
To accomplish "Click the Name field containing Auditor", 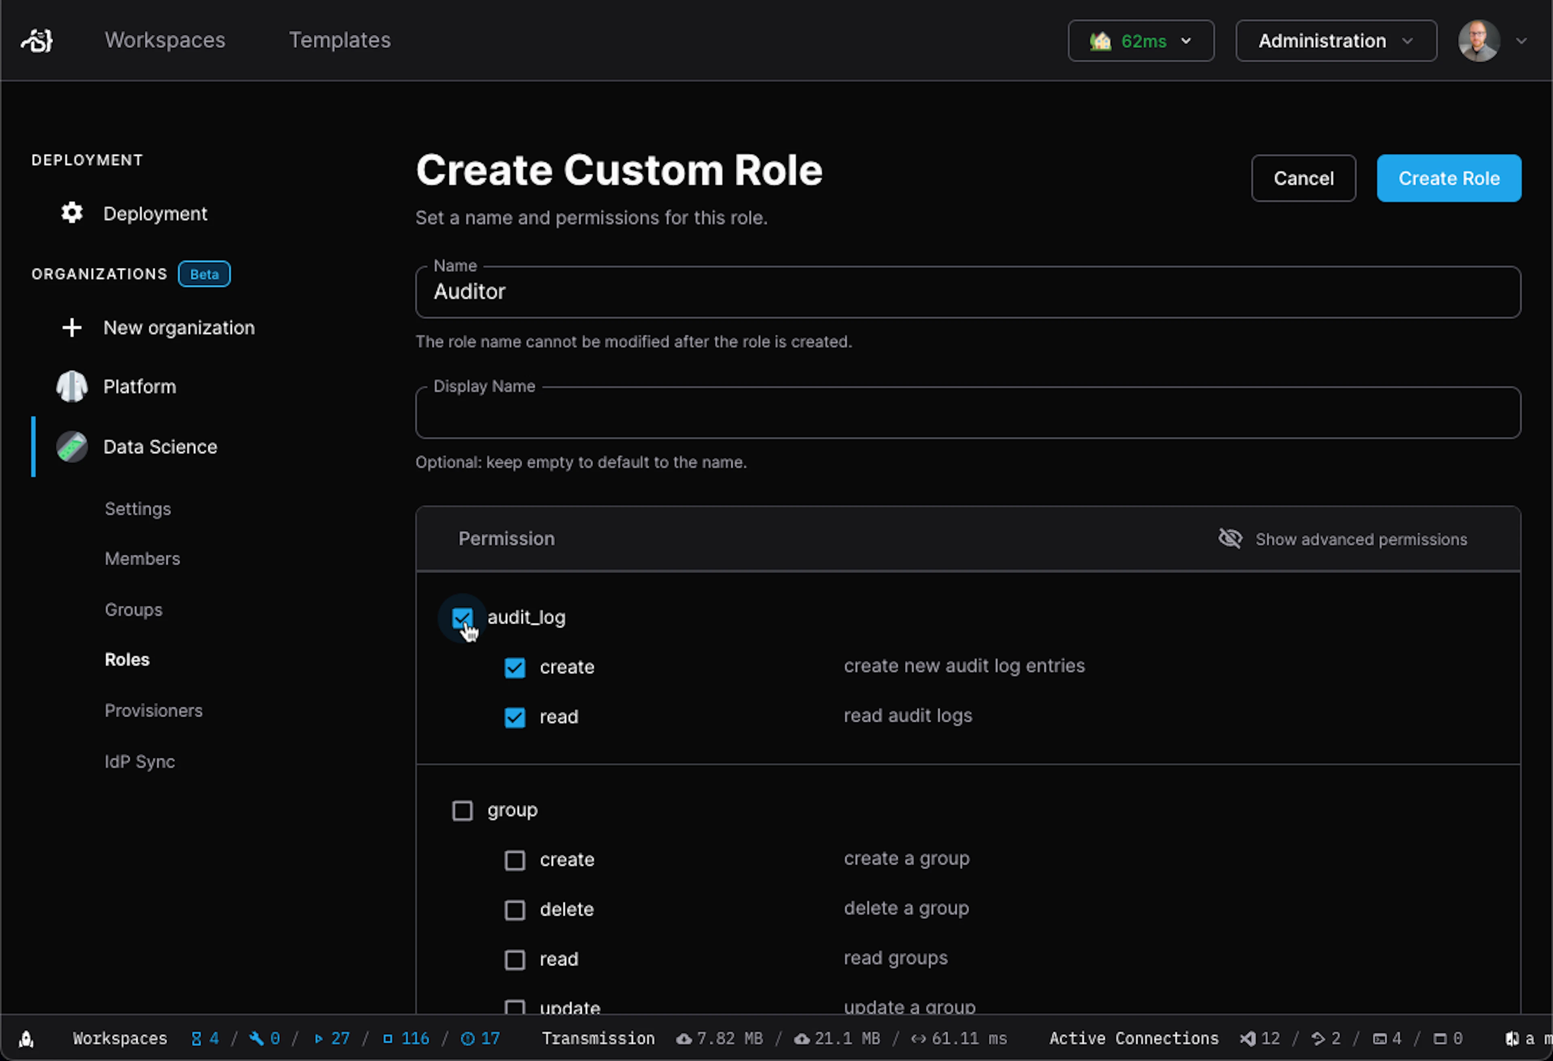I will click(x=968, y=293).
